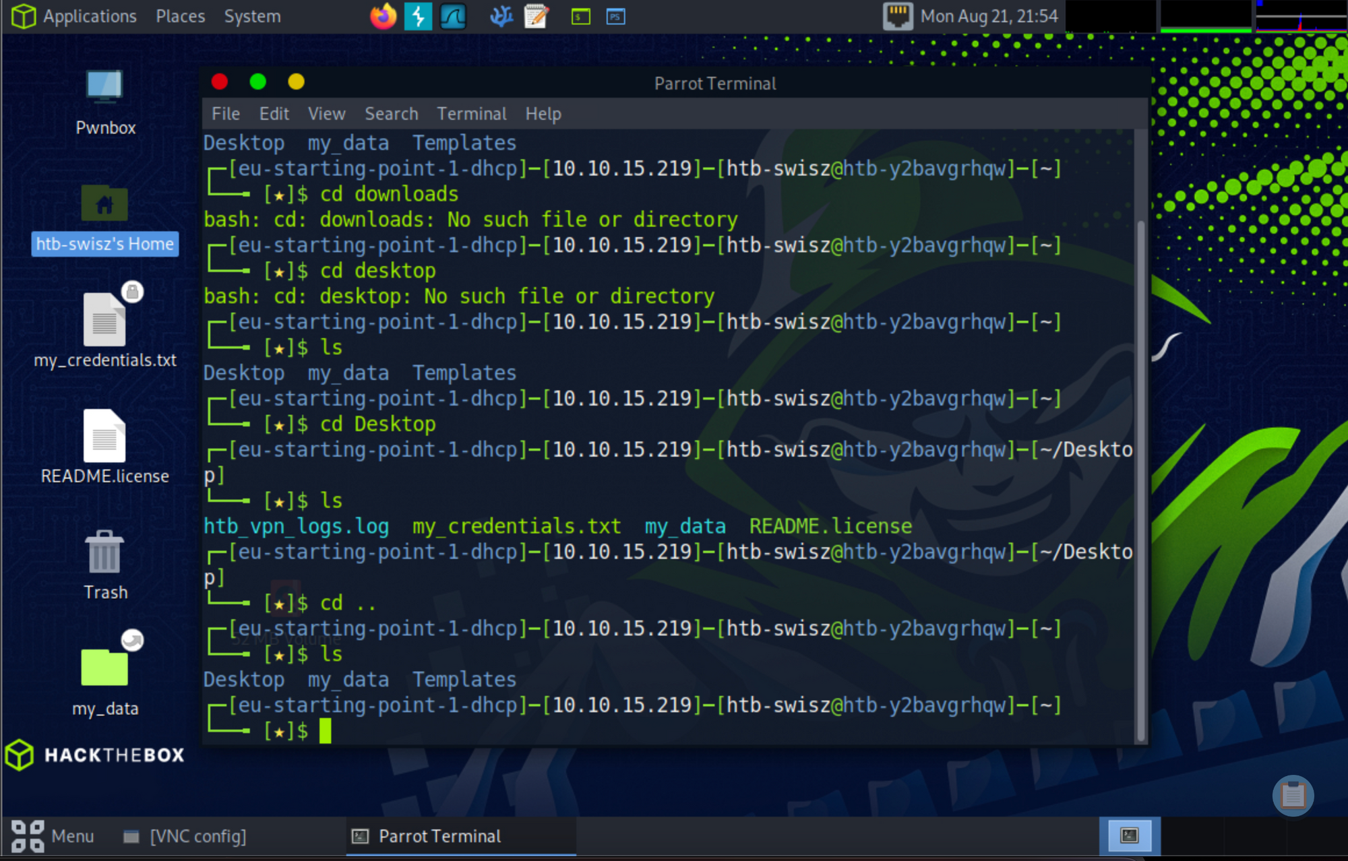Image resolution: width=1348 pixels, height=861 pixels.
Task: Open the clipboard manager icon
Action: click(1293, 796)
